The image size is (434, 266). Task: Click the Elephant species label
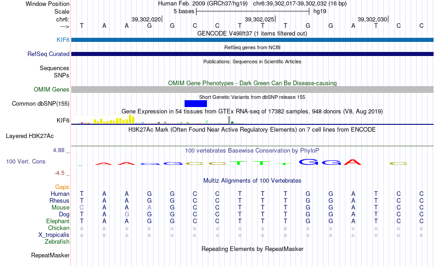point(58,221)
